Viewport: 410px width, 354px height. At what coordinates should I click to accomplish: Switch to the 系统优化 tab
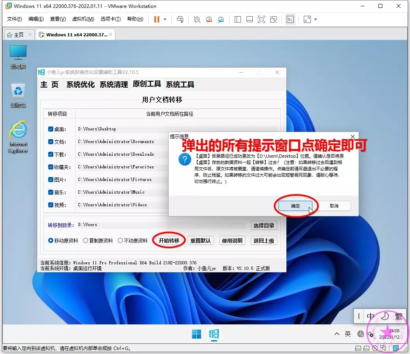[x=80, y=84]
